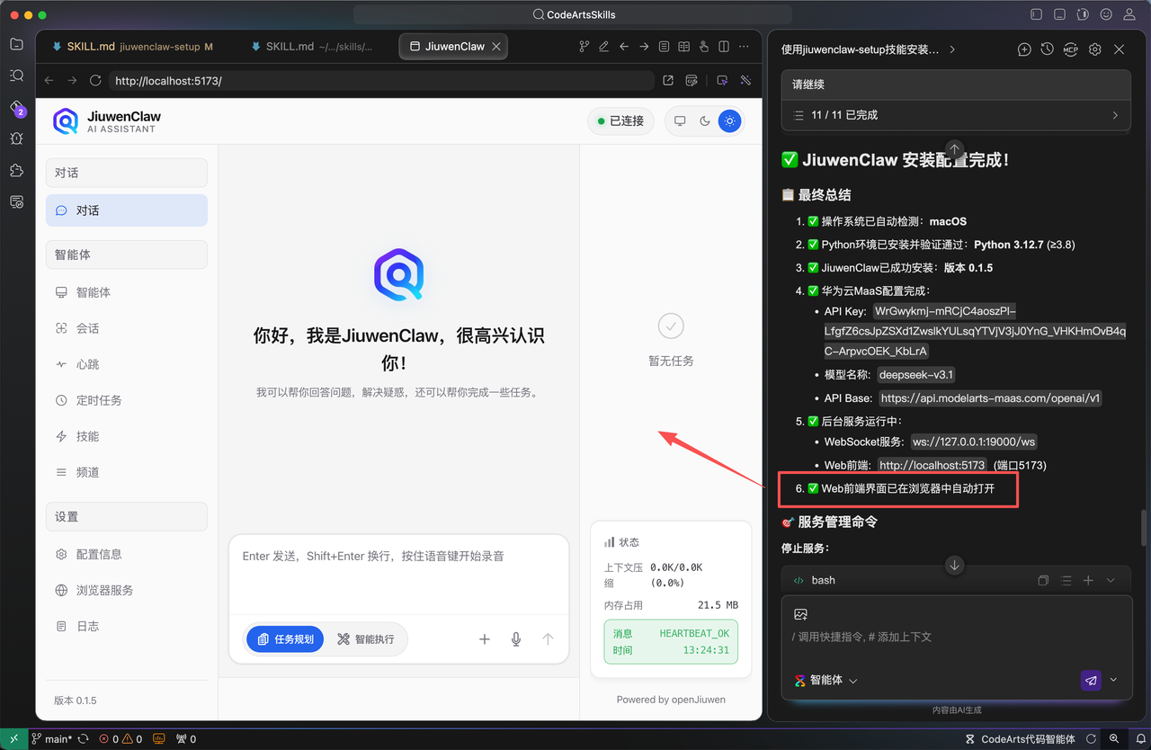Focus the JiuwenClaw message input box
This screenshot has width=1151, height=750.
tap(398, 576)
